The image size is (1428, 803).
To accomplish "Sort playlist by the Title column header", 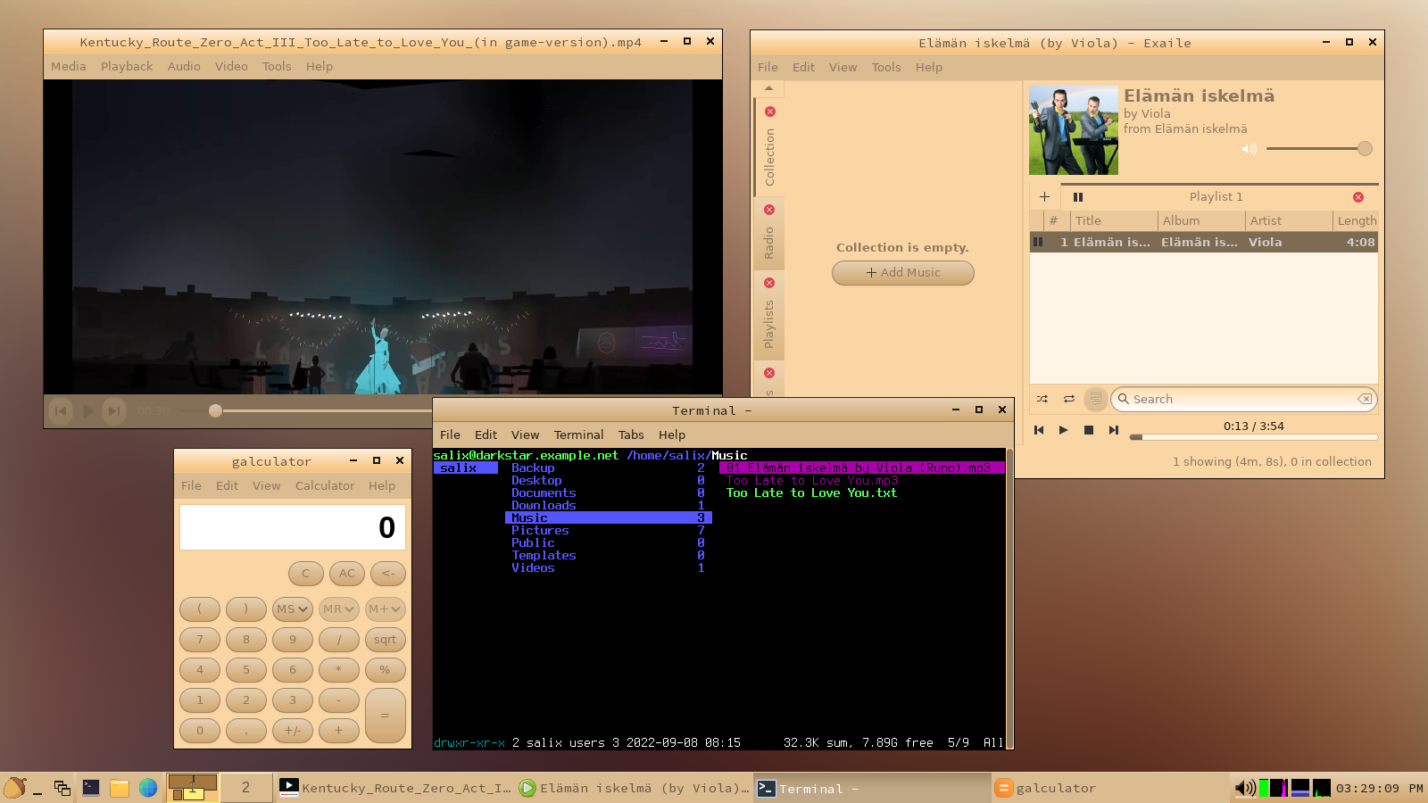I will pos(1112,220).
